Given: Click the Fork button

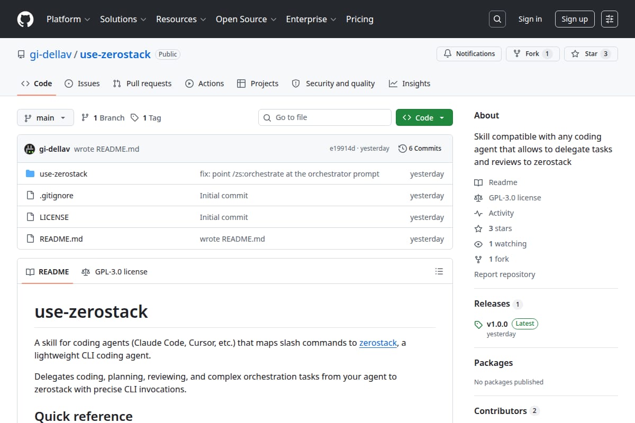Looking at the screenshot, I should click(533, 54).
